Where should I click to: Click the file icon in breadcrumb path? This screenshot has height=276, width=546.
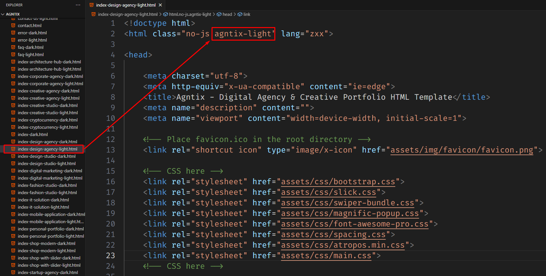[94, 14]
